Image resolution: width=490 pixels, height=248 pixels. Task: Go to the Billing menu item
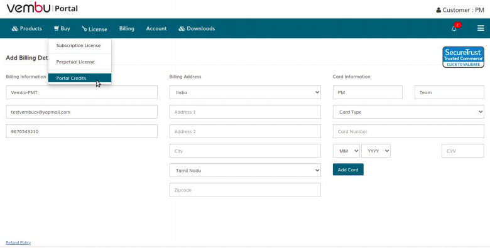pos(126,28)
